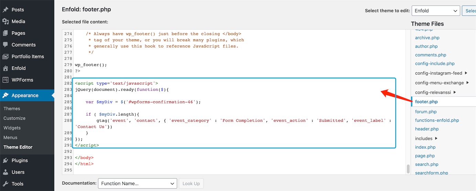The image size is (476, 191).
Task: Click the gtag event code line
Action: pos(233,124)
